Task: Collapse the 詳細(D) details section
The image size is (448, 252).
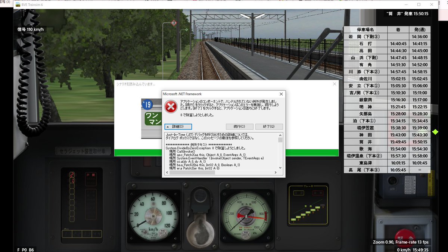Action: pos(178,127)
